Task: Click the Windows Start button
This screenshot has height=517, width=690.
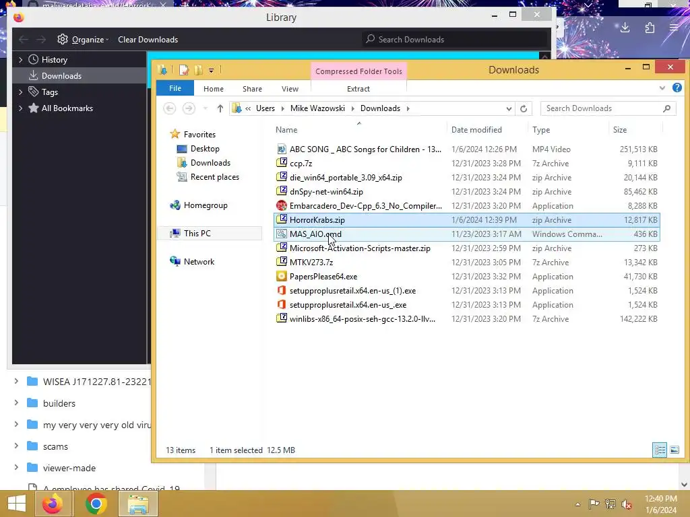Action: point(17,504)
